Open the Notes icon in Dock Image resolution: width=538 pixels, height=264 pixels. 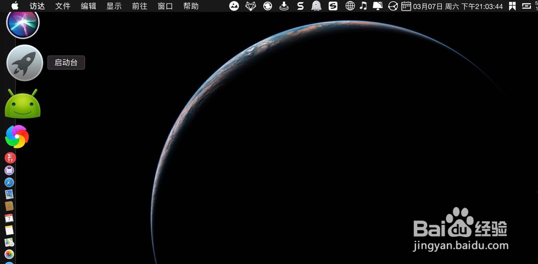tap(9, 230)
